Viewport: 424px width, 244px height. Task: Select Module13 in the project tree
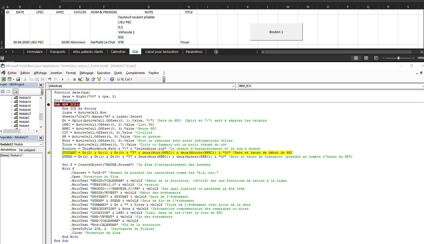(x=25, y=98)
